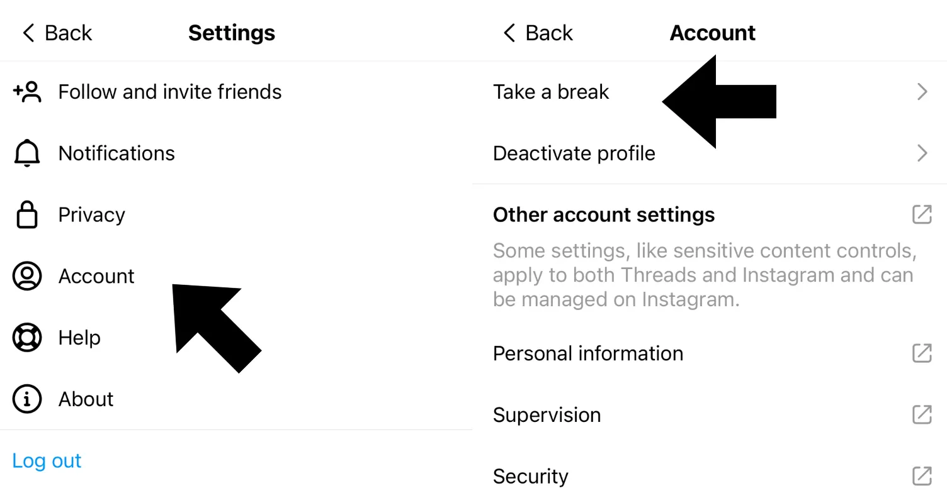Expand Take a break chevron
Image resolution: width=947 pixels, height=498 pixels.
922,92
